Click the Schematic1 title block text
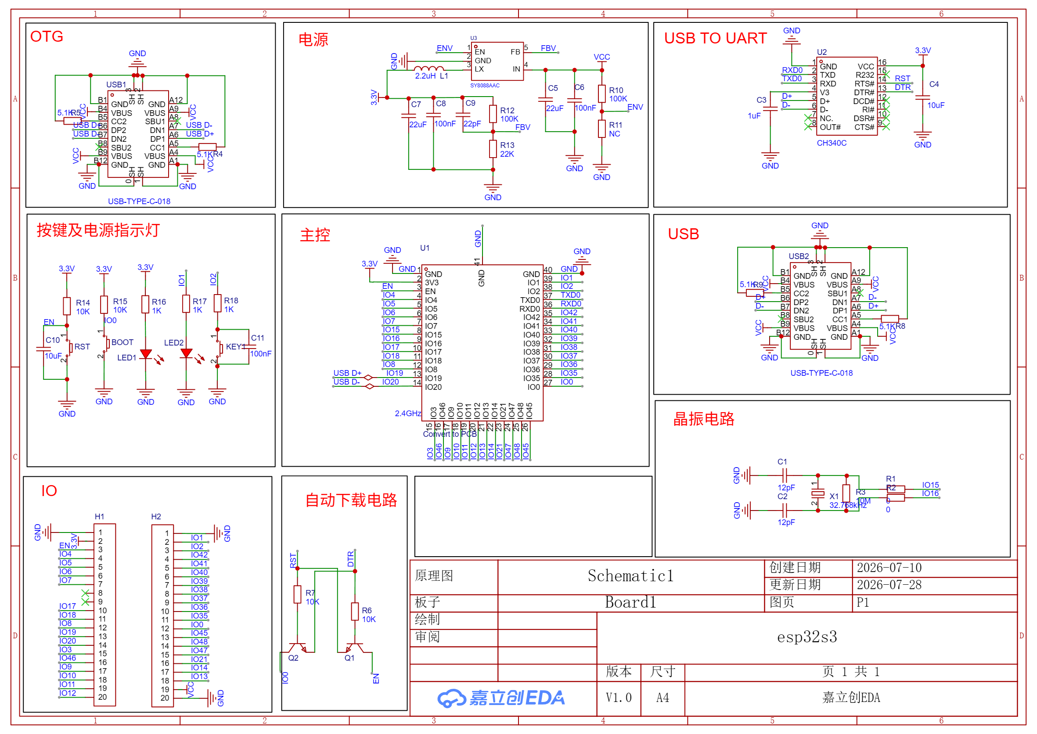The height and width of the screenshot is (734, 1037). [630, 576]
